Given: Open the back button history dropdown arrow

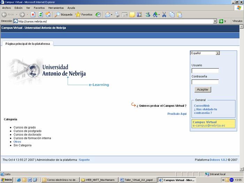Looking at the screenshot, I should pyautogui.click(x=17, y=15).
